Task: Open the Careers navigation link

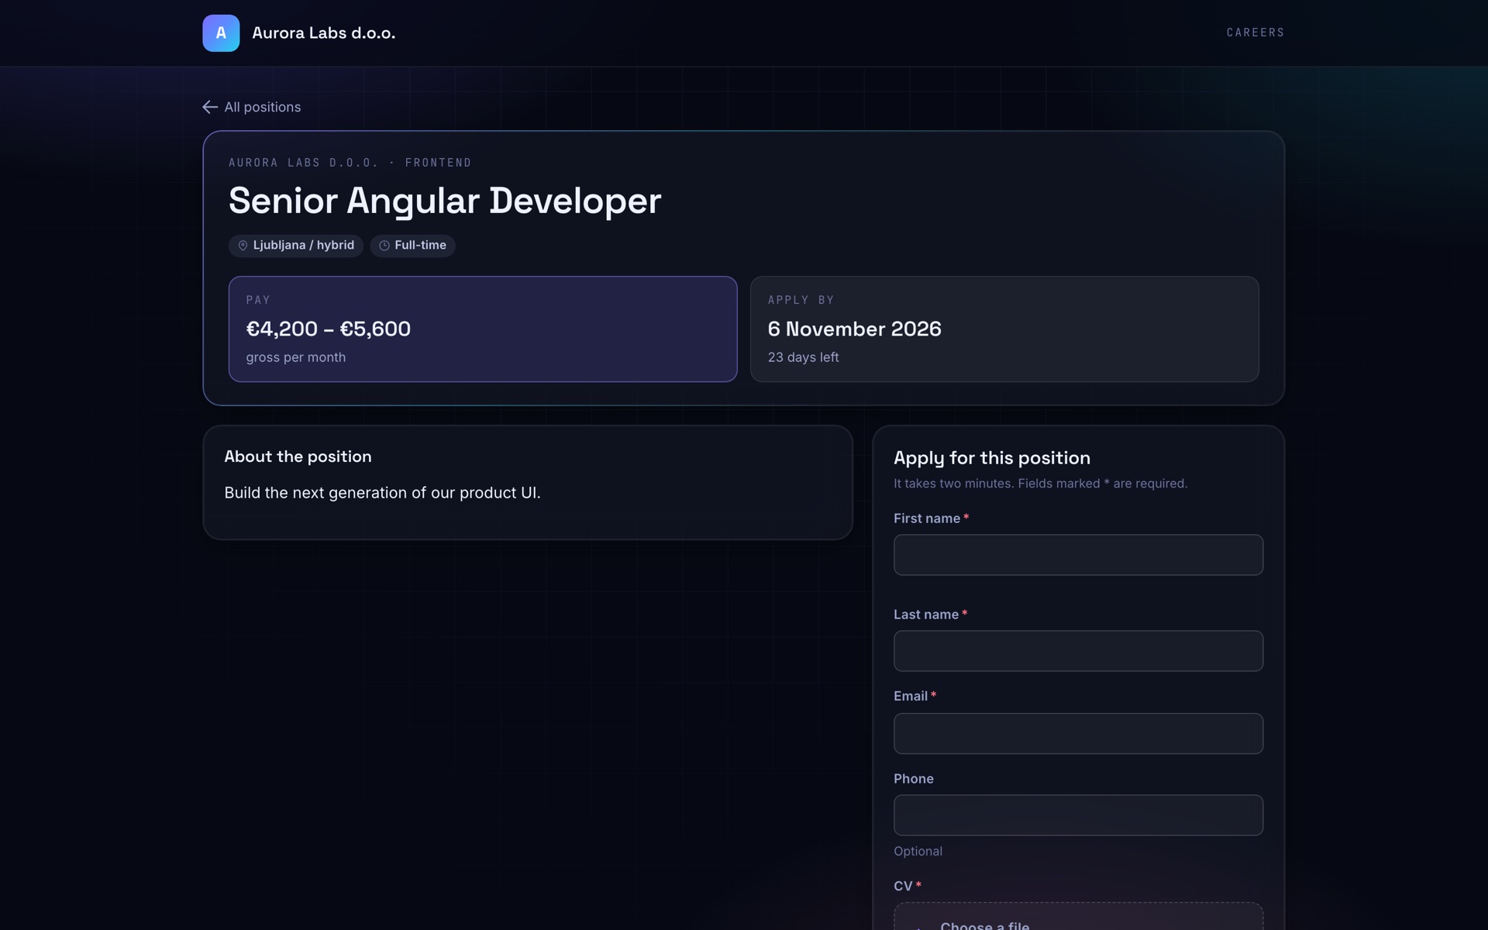Action: coord(1255,33)
